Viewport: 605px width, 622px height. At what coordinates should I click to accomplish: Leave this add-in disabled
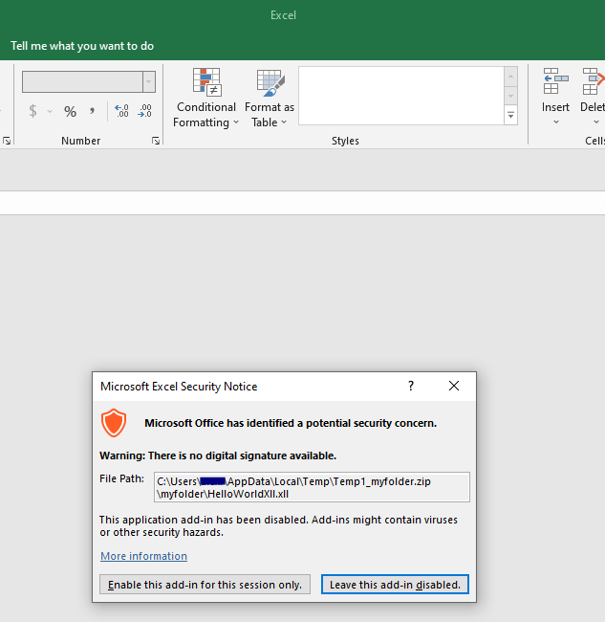395,585
